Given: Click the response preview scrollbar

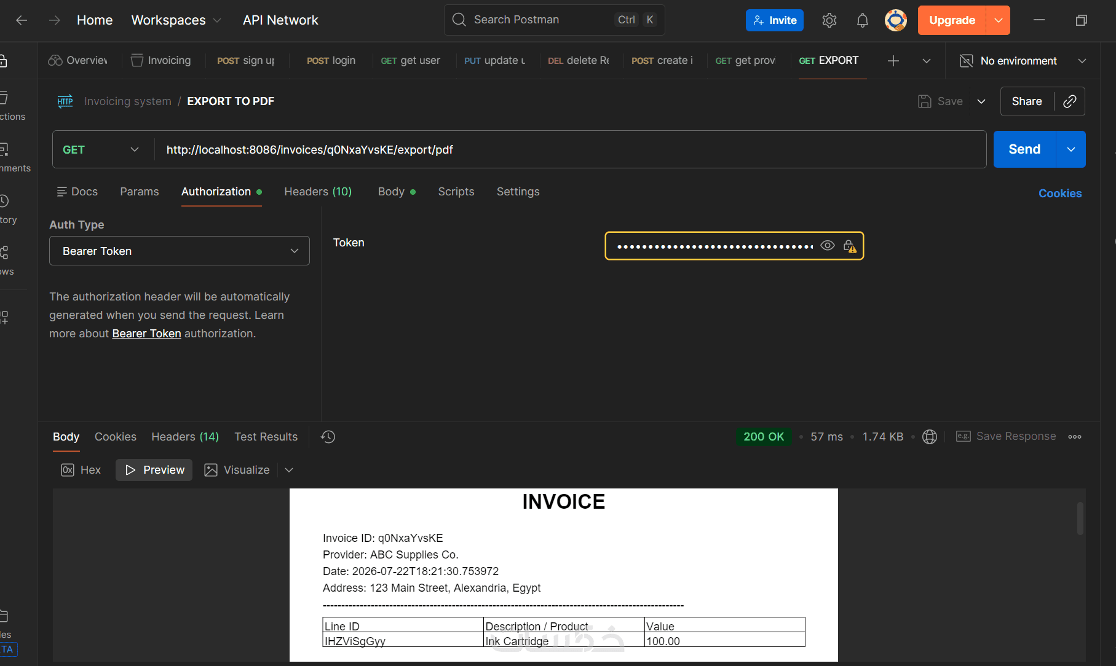Looking at the screenshot, I should [1080, 518].
